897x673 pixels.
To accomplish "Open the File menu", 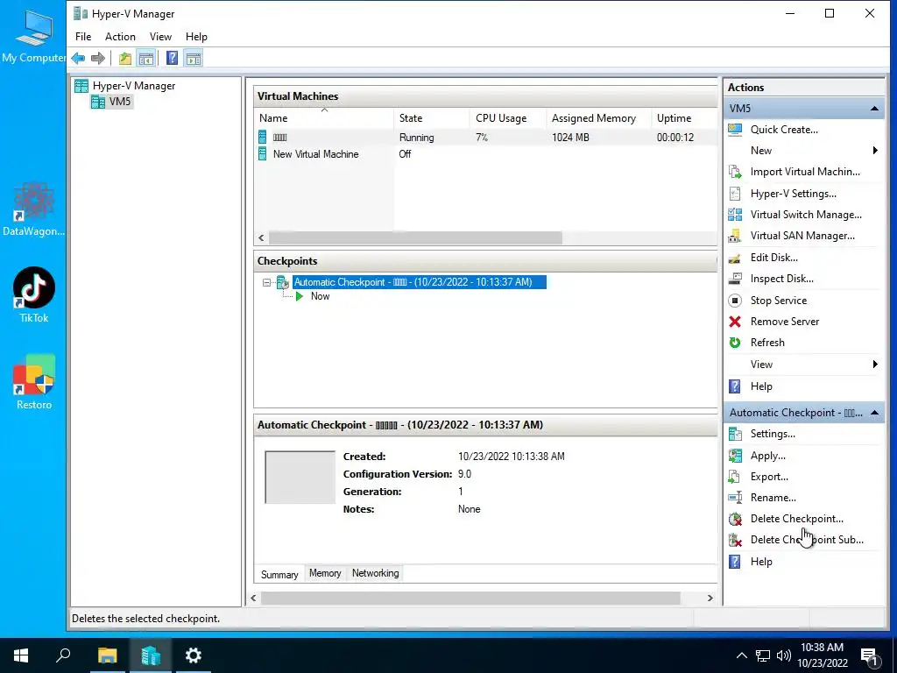I will (83, 37).
